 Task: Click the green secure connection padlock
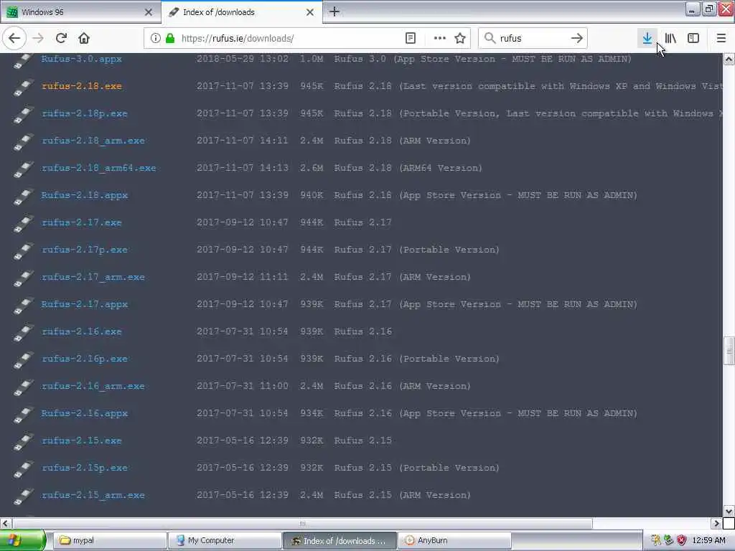(x=170, y=39)
